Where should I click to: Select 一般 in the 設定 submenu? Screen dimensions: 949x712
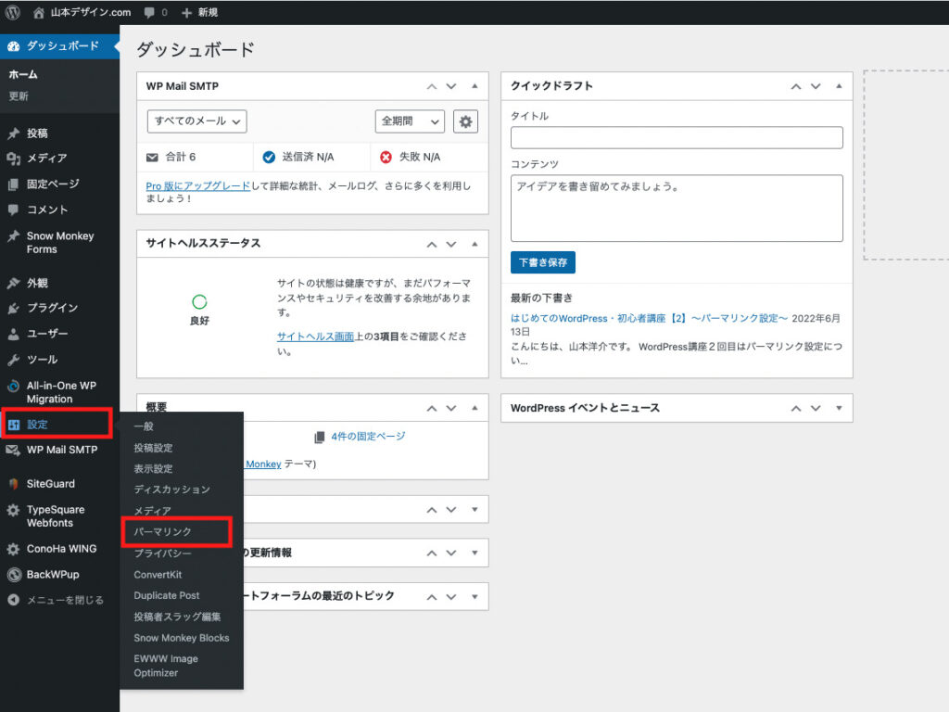144,426
